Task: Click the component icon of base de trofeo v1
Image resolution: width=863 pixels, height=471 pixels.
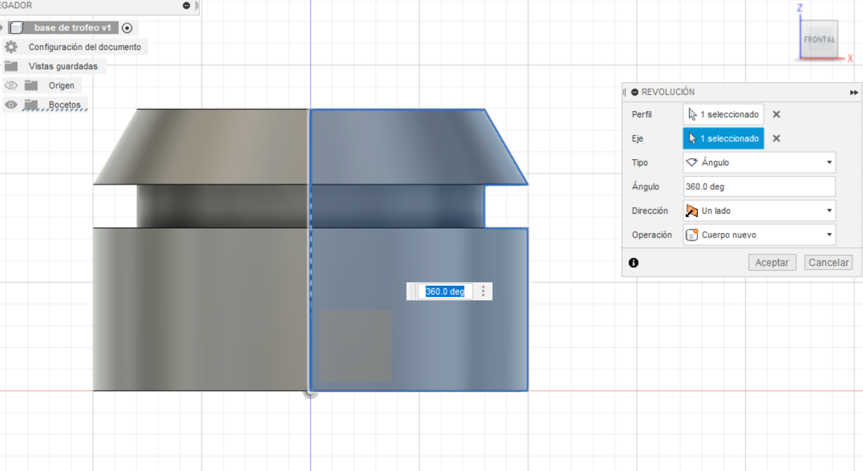Action: coord(17,28)
